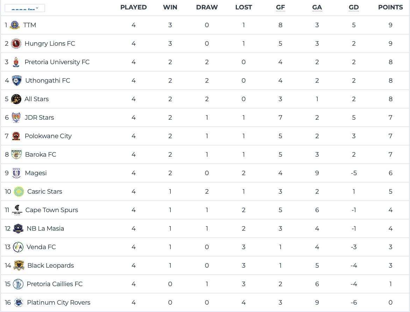410x312 pixels.
Task: Click the GD column header
Action: (x=354, y=7)
